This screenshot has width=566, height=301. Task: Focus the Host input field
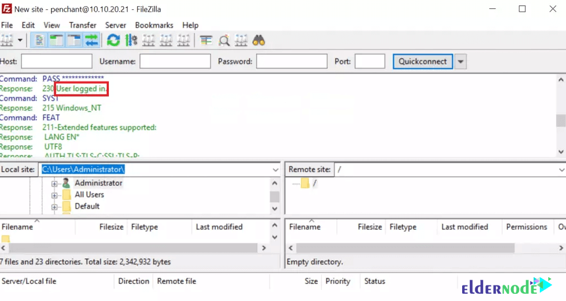pyautogui.click(x=57, y=61)
